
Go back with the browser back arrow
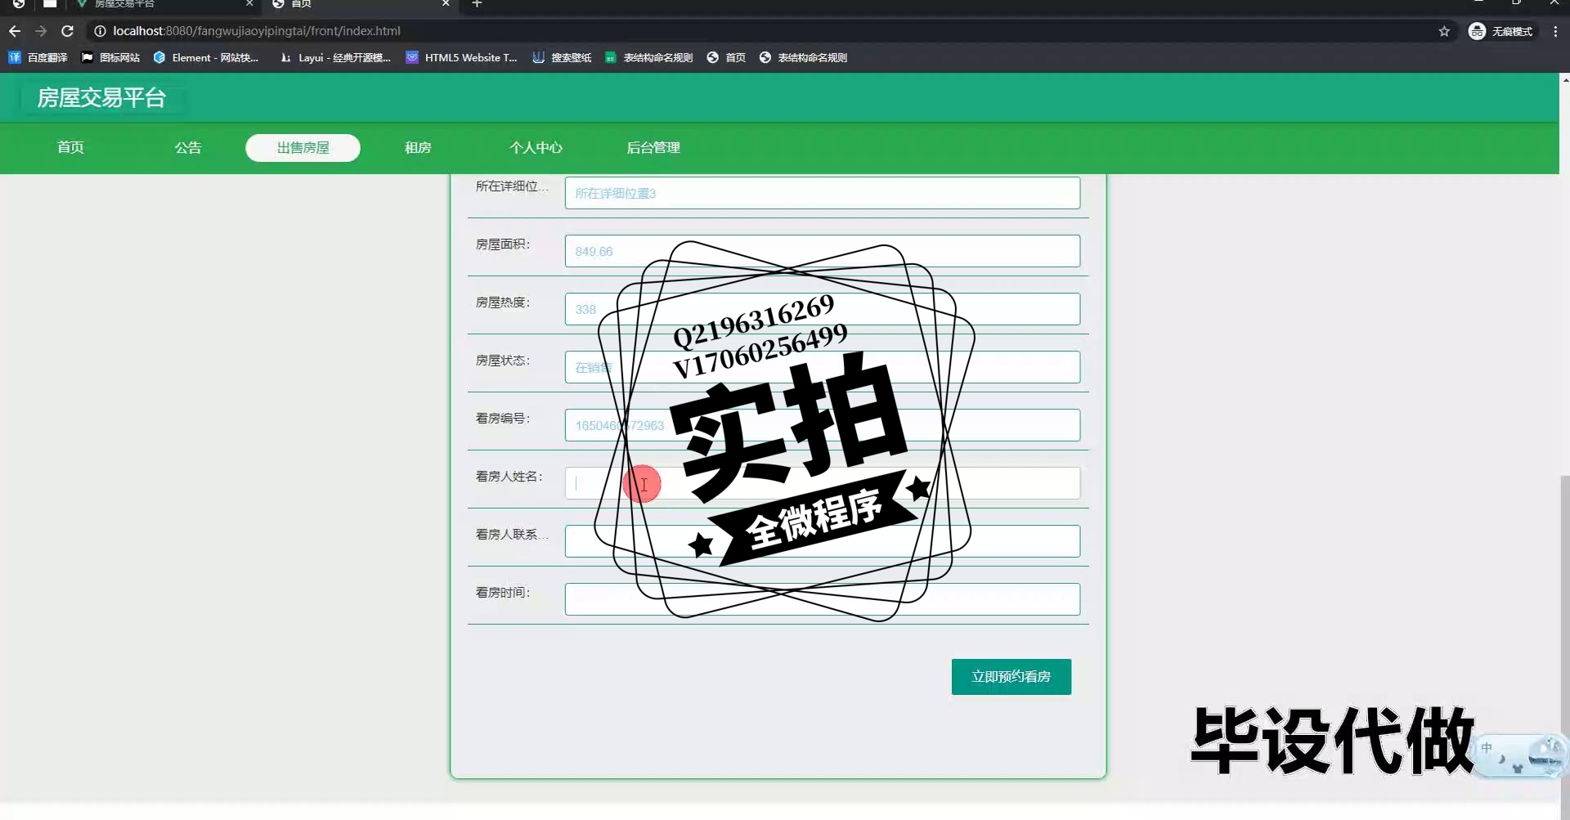pyautogui.click(x=15, y=31)
